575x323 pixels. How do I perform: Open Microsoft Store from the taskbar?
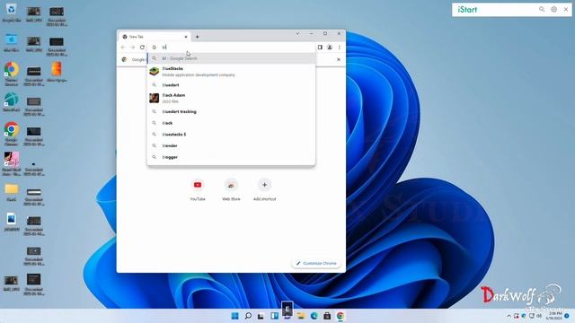327,316
